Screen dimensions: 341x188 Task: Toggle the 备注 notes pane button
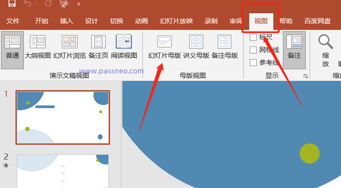(294, 50)
